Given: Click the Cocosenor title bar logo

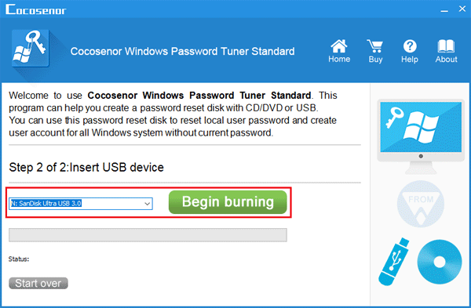Looking at the screenshot, I should pyautogui.click(x=36, y=9).
